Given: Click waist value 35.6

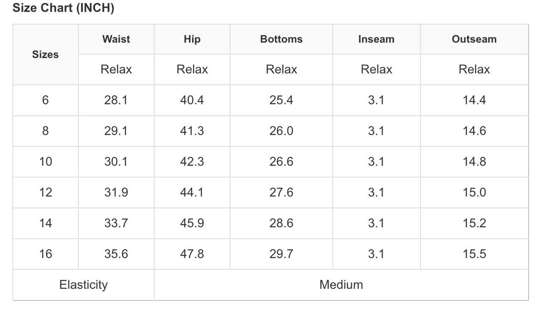Looking at the screenshot, I should 116,254.
